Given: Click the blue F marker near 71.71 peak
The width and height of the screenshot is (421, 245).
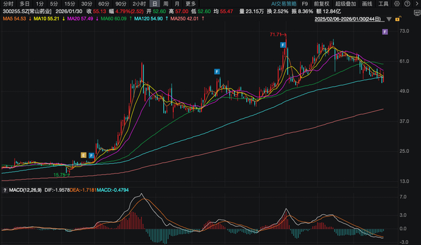Looking at the screenshot, I should [x=283, y=45].
